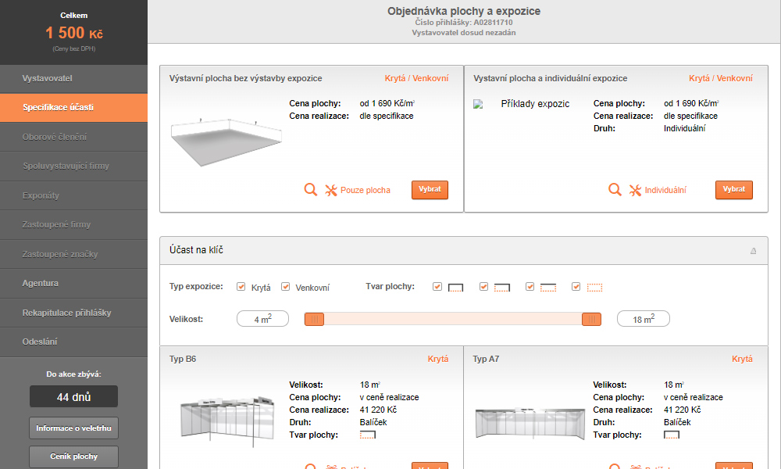
Task: Open the Agentura sidebar item
Action: [x=73, y=283]
